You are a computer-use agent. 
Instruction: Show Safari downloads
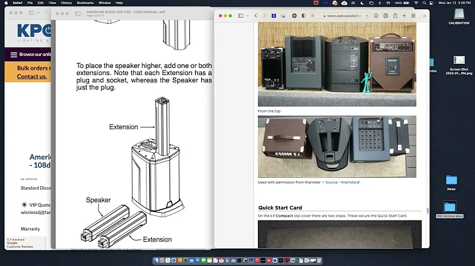tap(375, 16)
